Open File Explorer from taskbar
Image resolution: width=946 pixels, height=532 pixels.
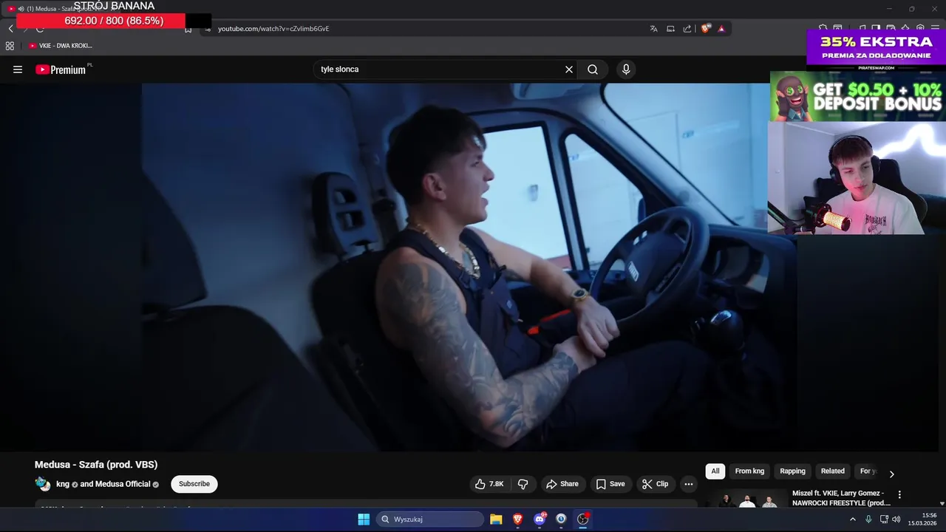[x=496, y=519]
